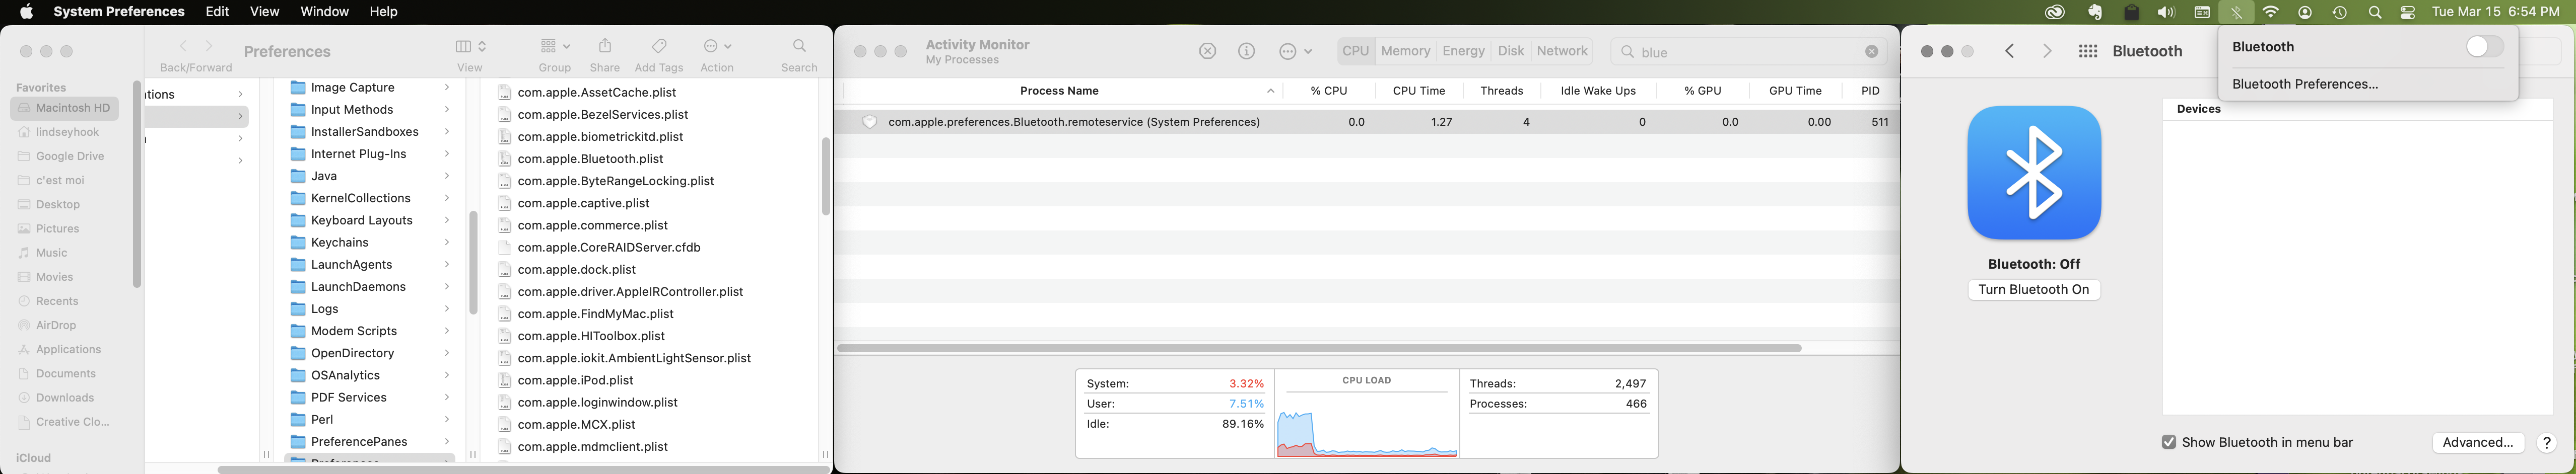The height and width of the screenshot is (474, 2576).
Task: Uncheck Show Bluetooth in menu bar
Action: (2168, 442)
